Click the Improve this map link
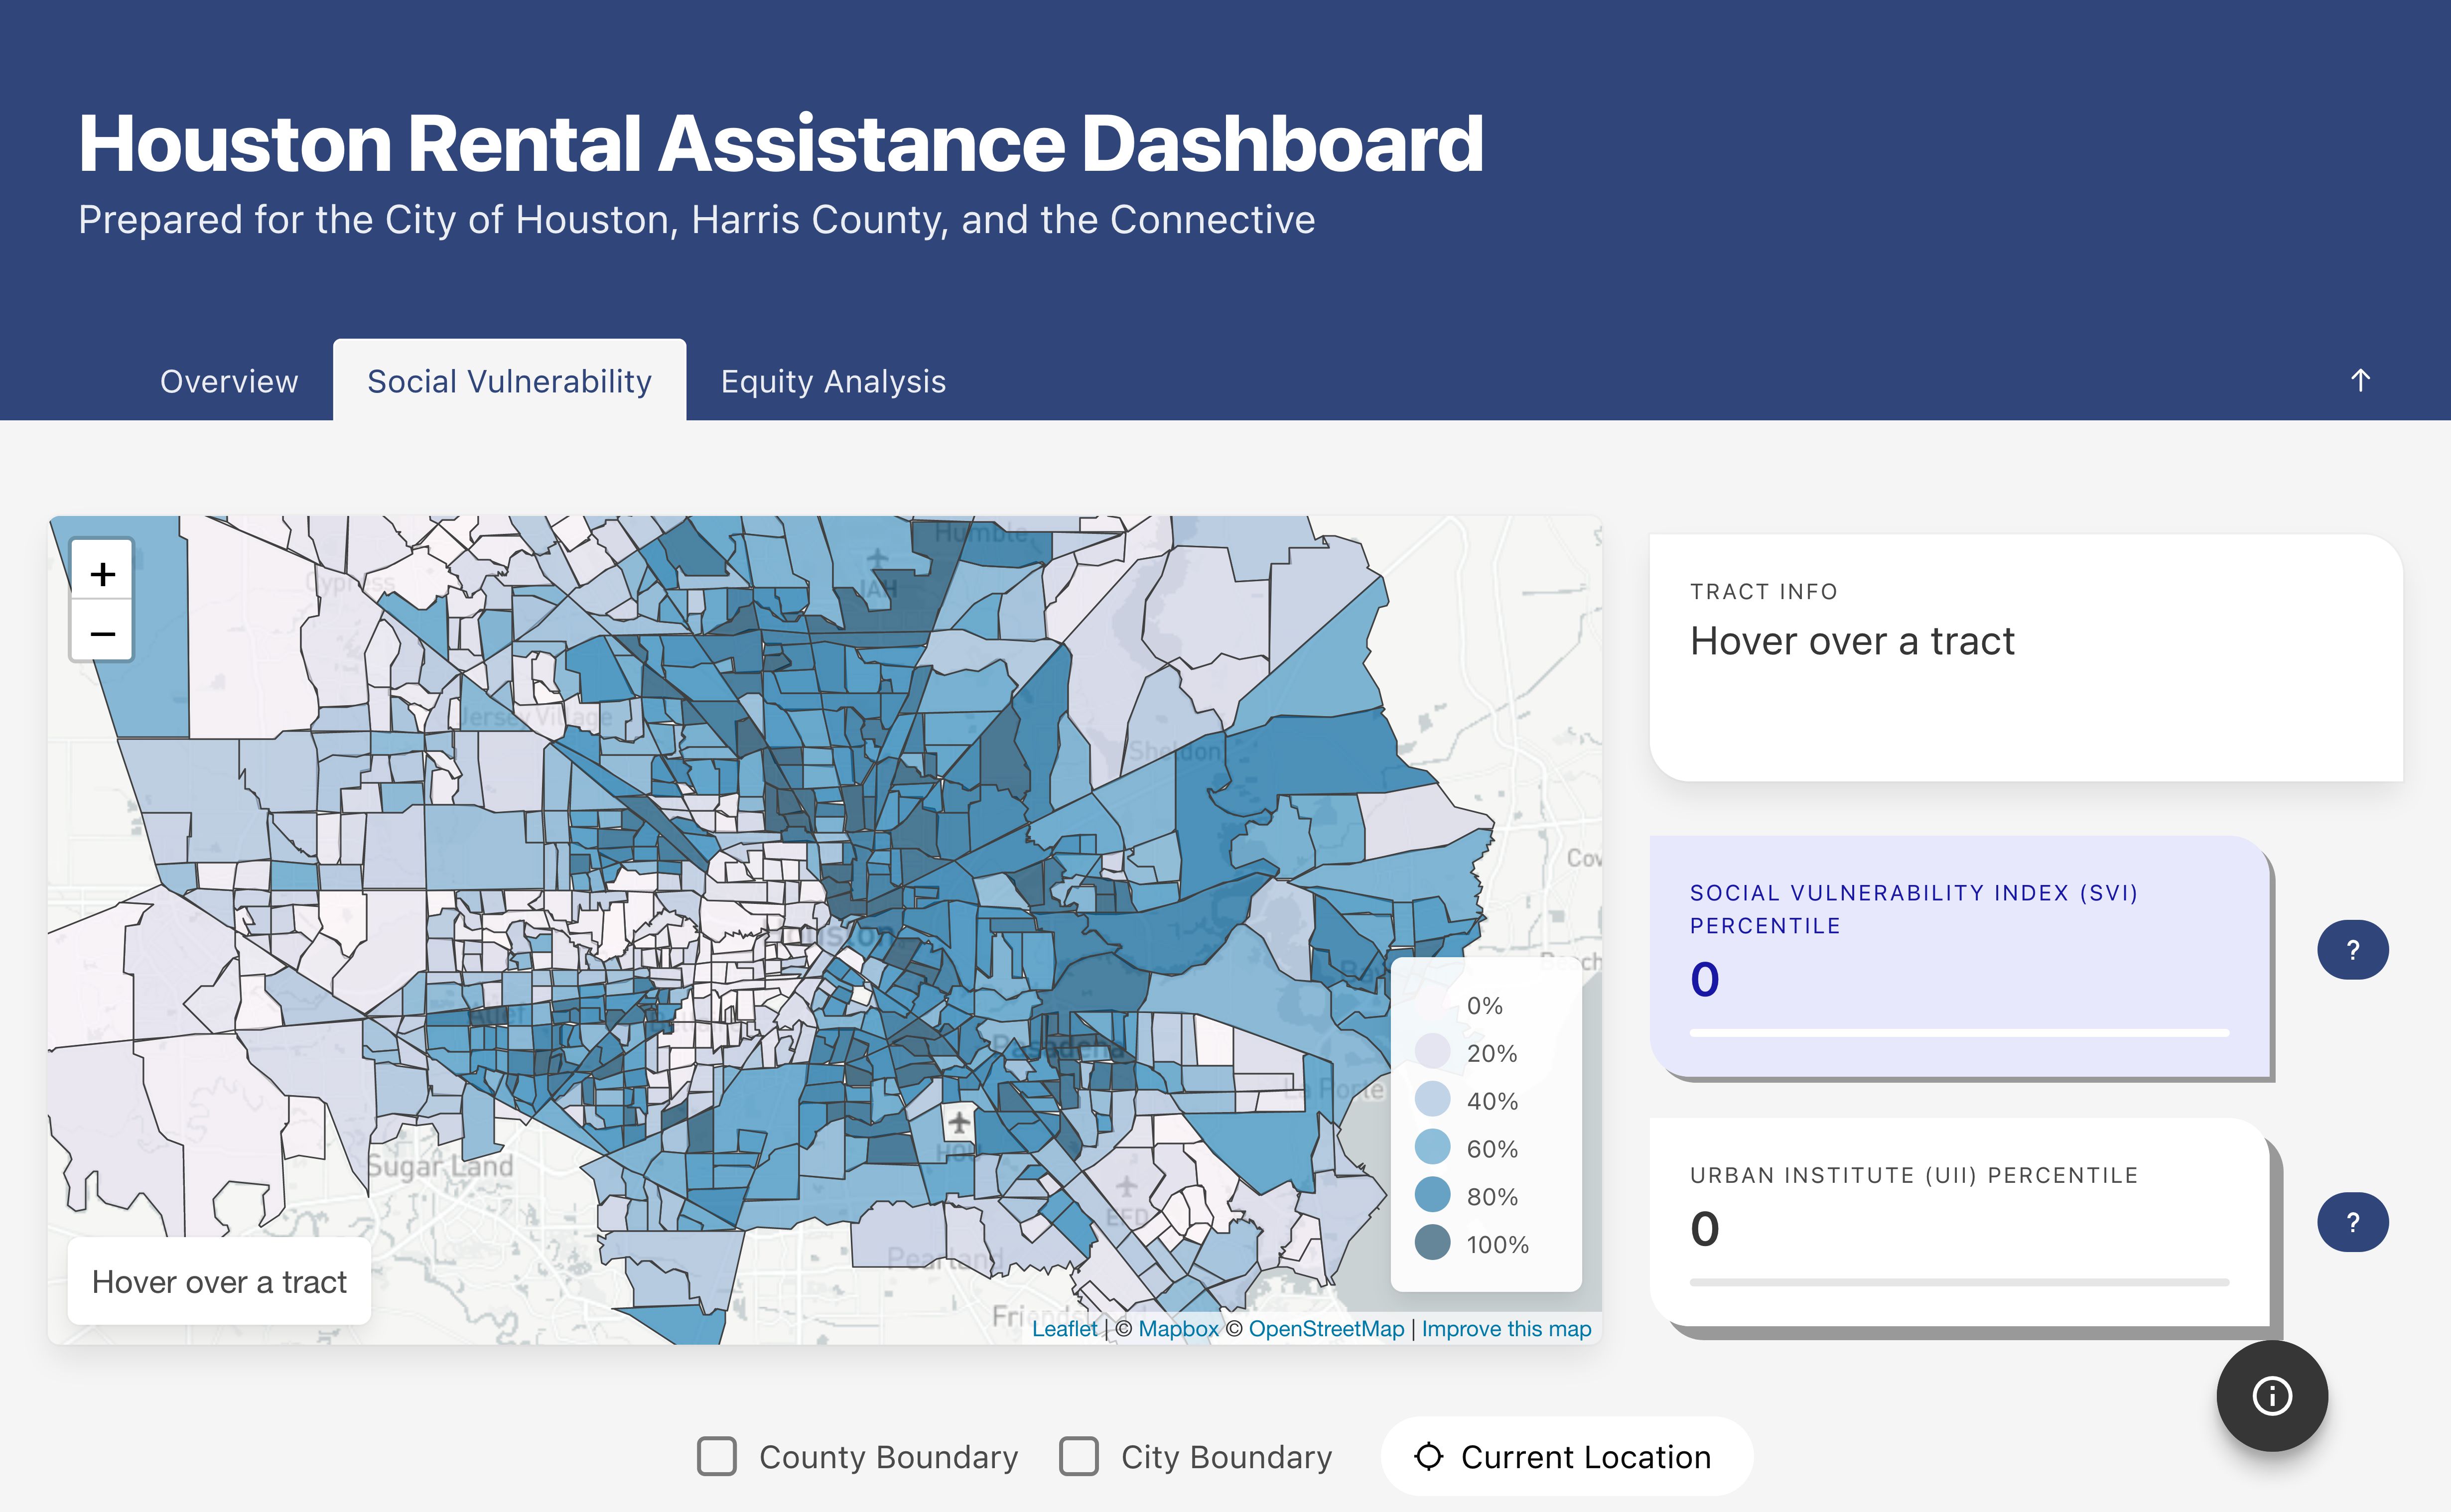The height and width of the screenshot is (1512, 2451). coord(1506,1329)
